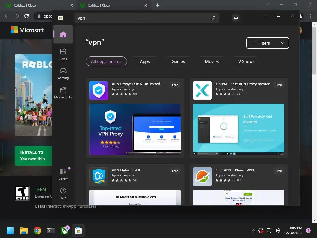Click Free badge on VPN Proxy card
Screen dimensions: 317x238
coord(175,85)
